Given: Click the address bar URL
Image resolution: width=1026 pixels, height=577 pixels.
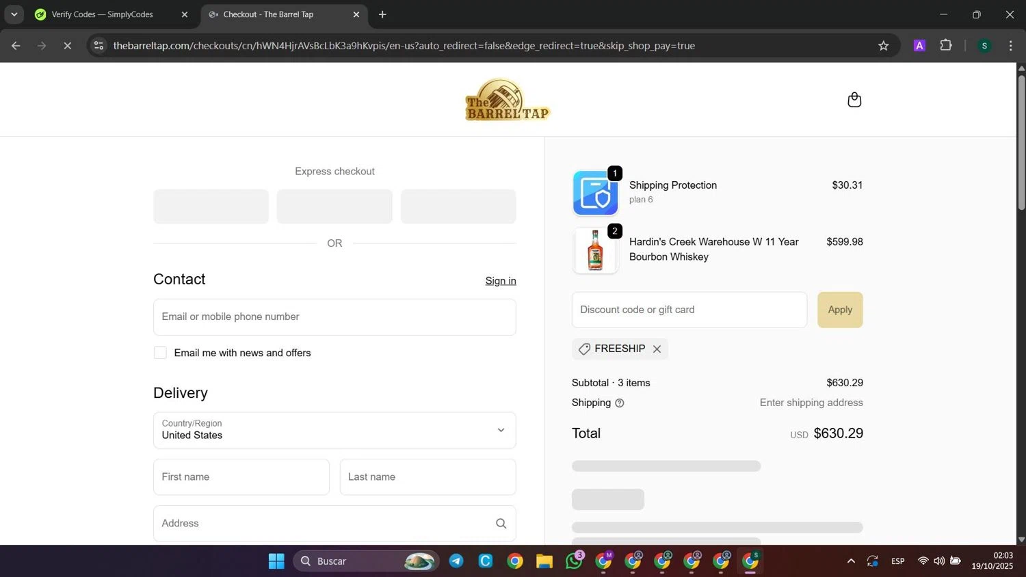Looking at the screenshot, I should (x=404, y=46).
